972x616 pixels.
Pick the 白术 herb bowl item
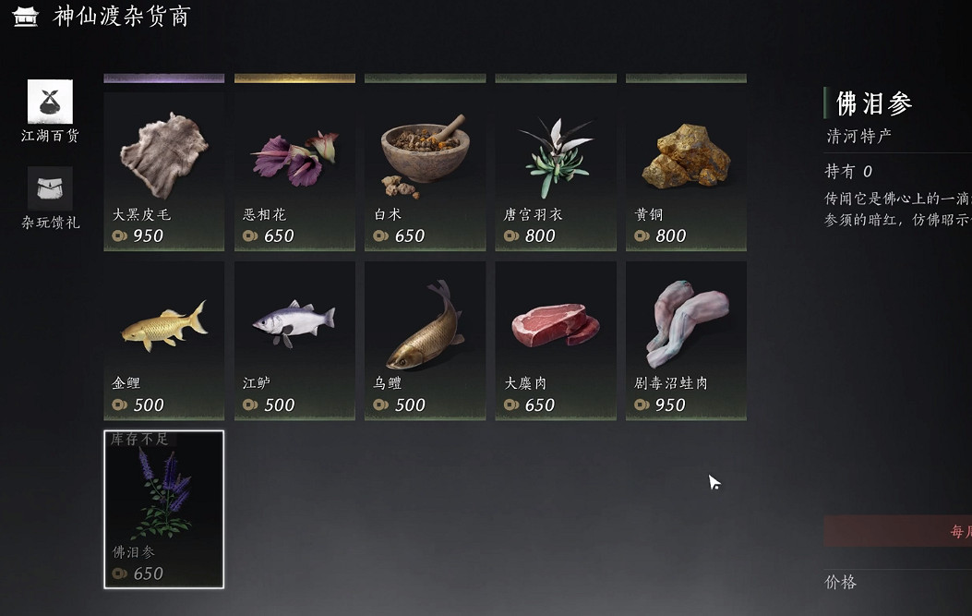point(426,171)
